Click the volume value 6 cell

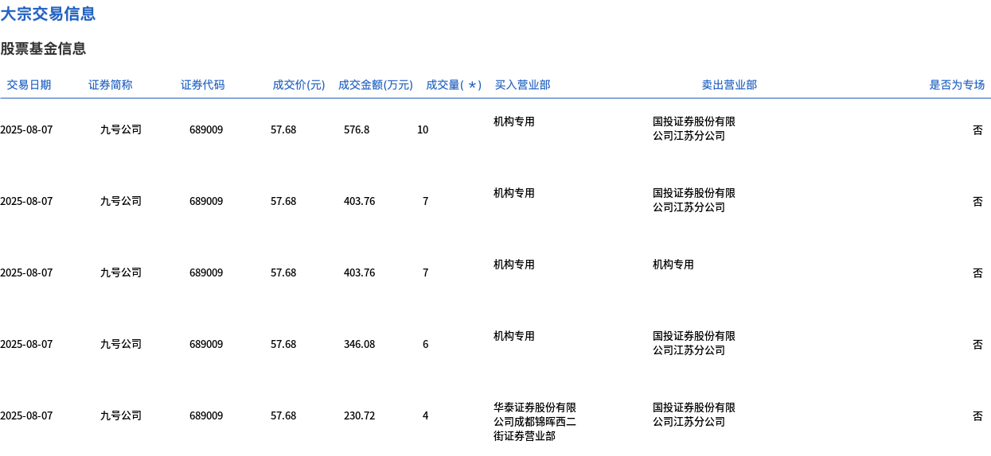(425, 344)
